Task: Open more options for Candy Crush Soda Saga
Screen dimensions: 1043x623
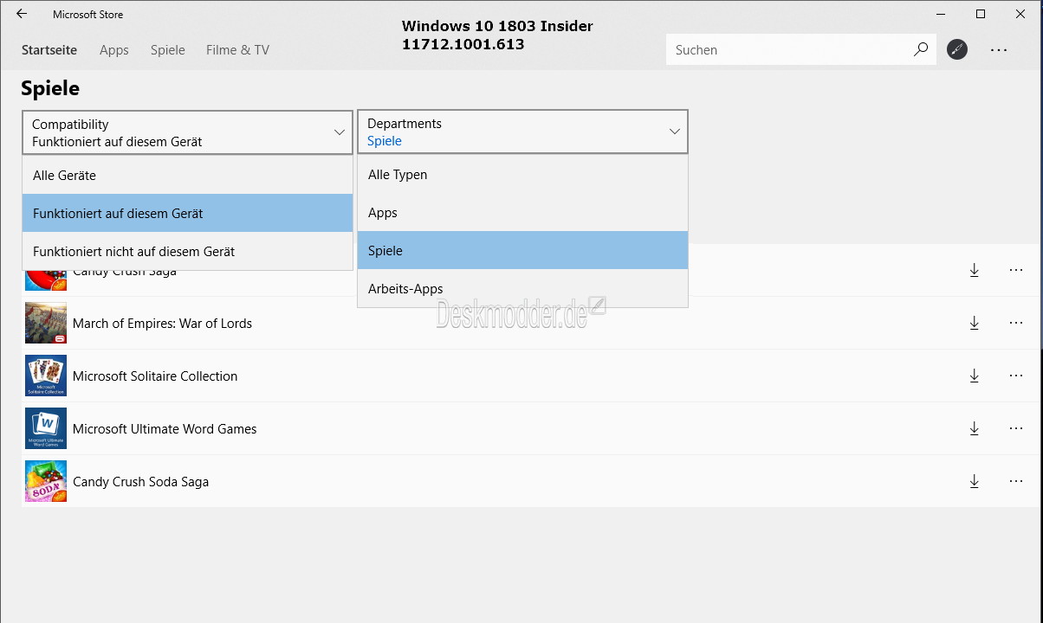Action: 1016,481
